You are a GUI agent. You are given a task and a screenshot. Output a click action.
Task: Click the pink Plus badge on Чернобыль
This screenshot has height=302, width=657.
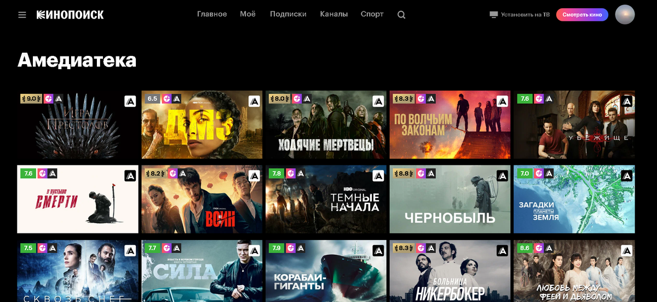(x=420, y=173)
